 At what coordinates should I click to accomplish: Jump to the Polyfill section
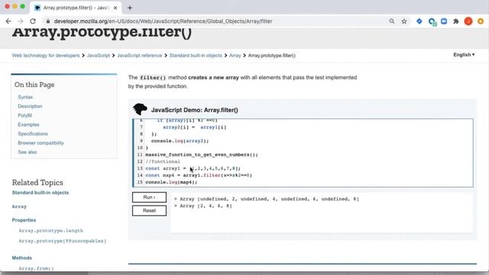pos(25,115)
